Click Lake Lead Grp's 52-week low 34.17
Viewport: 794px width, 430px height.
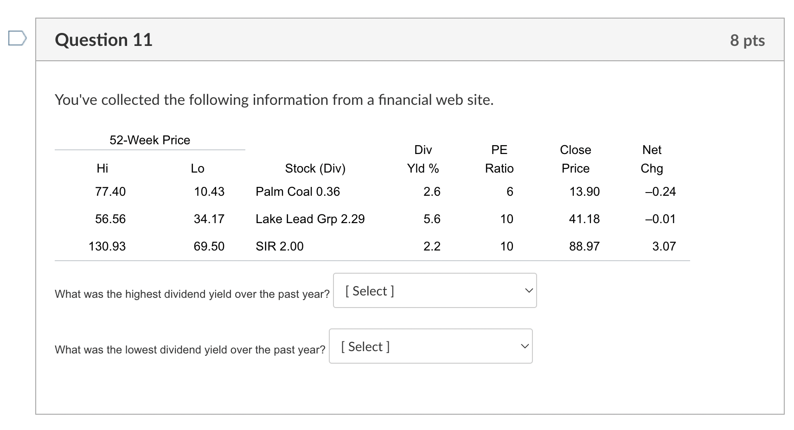209,219
